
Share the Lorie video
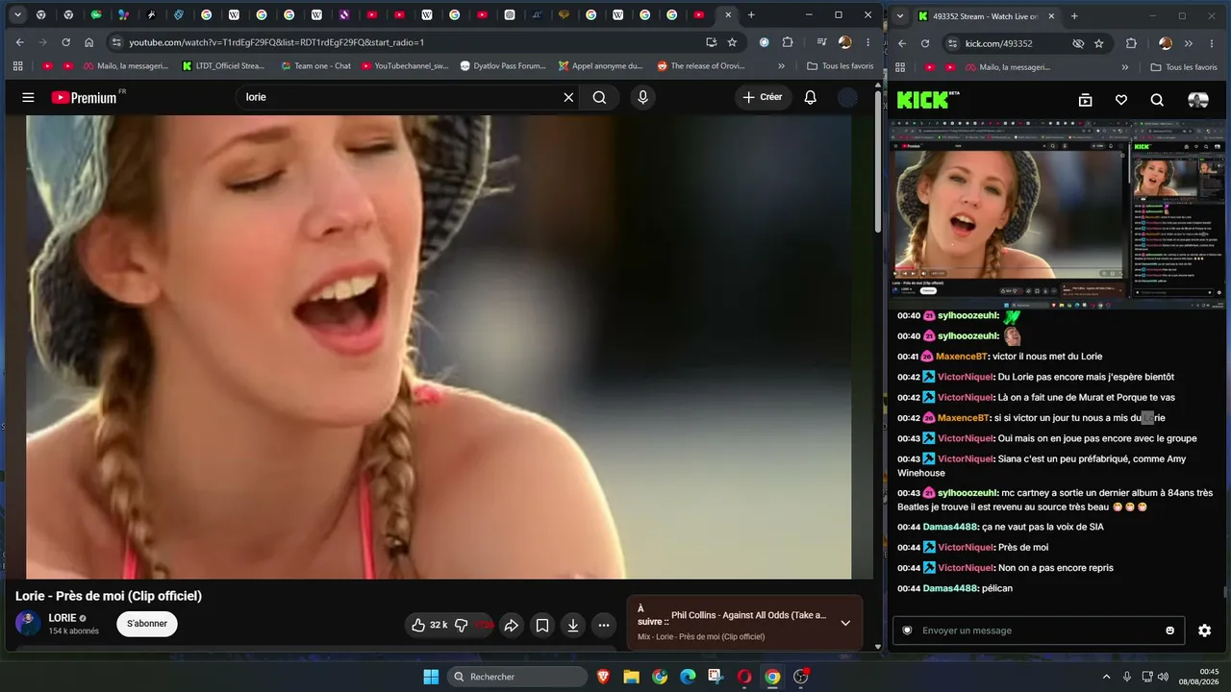pyautogui.click(x=512, y=625)
